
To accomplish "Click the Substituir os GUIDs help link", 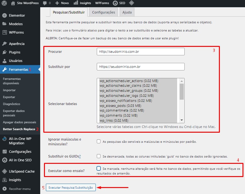I will [x=80, y=156].
